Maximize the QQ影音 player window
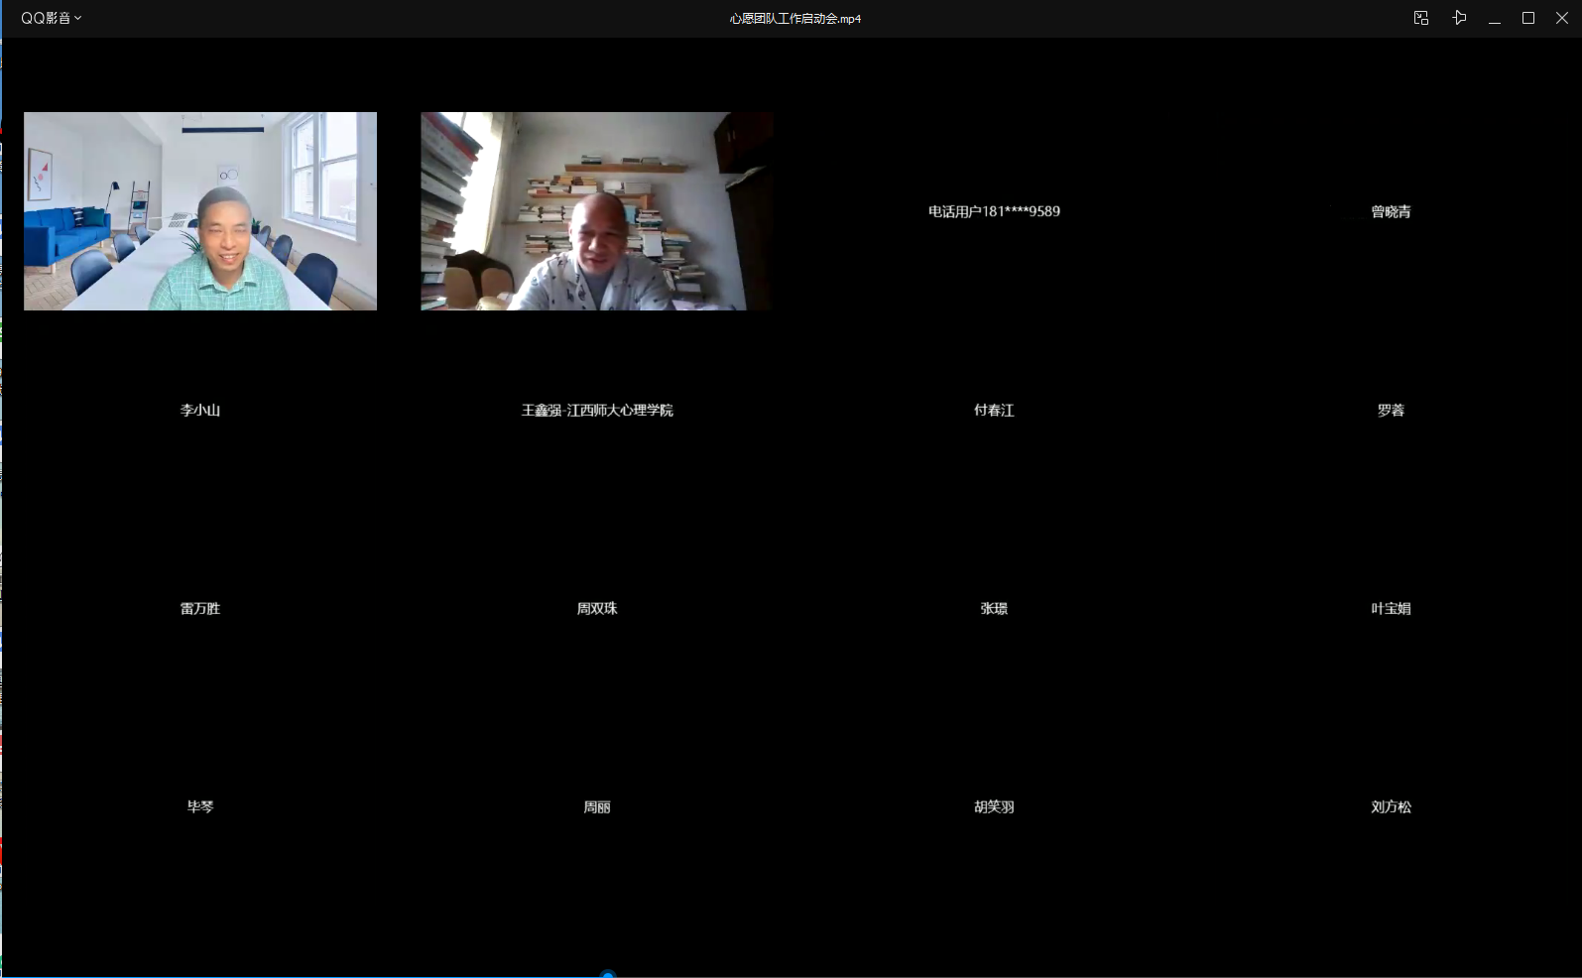1582x978 pixels. [1528, 18]
